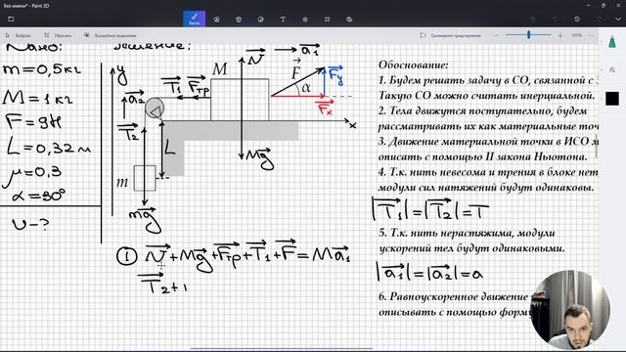The height and width of the screenshot is (352, 626).
Task: Expand the top bar chevron menu
Action: coord(618,20)
